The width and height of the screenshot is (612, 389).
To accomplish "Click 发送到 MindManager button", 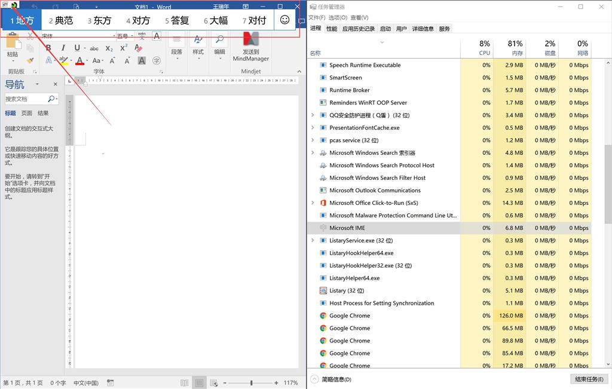I will pos(250,47).
